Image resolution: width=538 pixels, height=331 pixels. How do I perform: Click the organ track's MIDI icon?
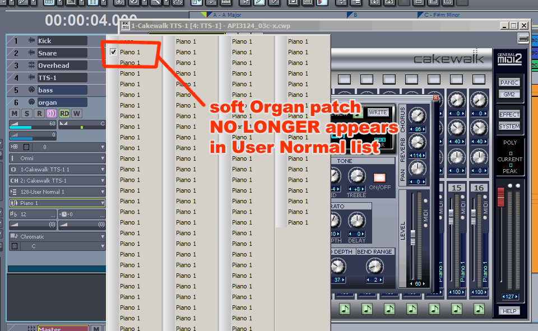click(x=31, y=102)
